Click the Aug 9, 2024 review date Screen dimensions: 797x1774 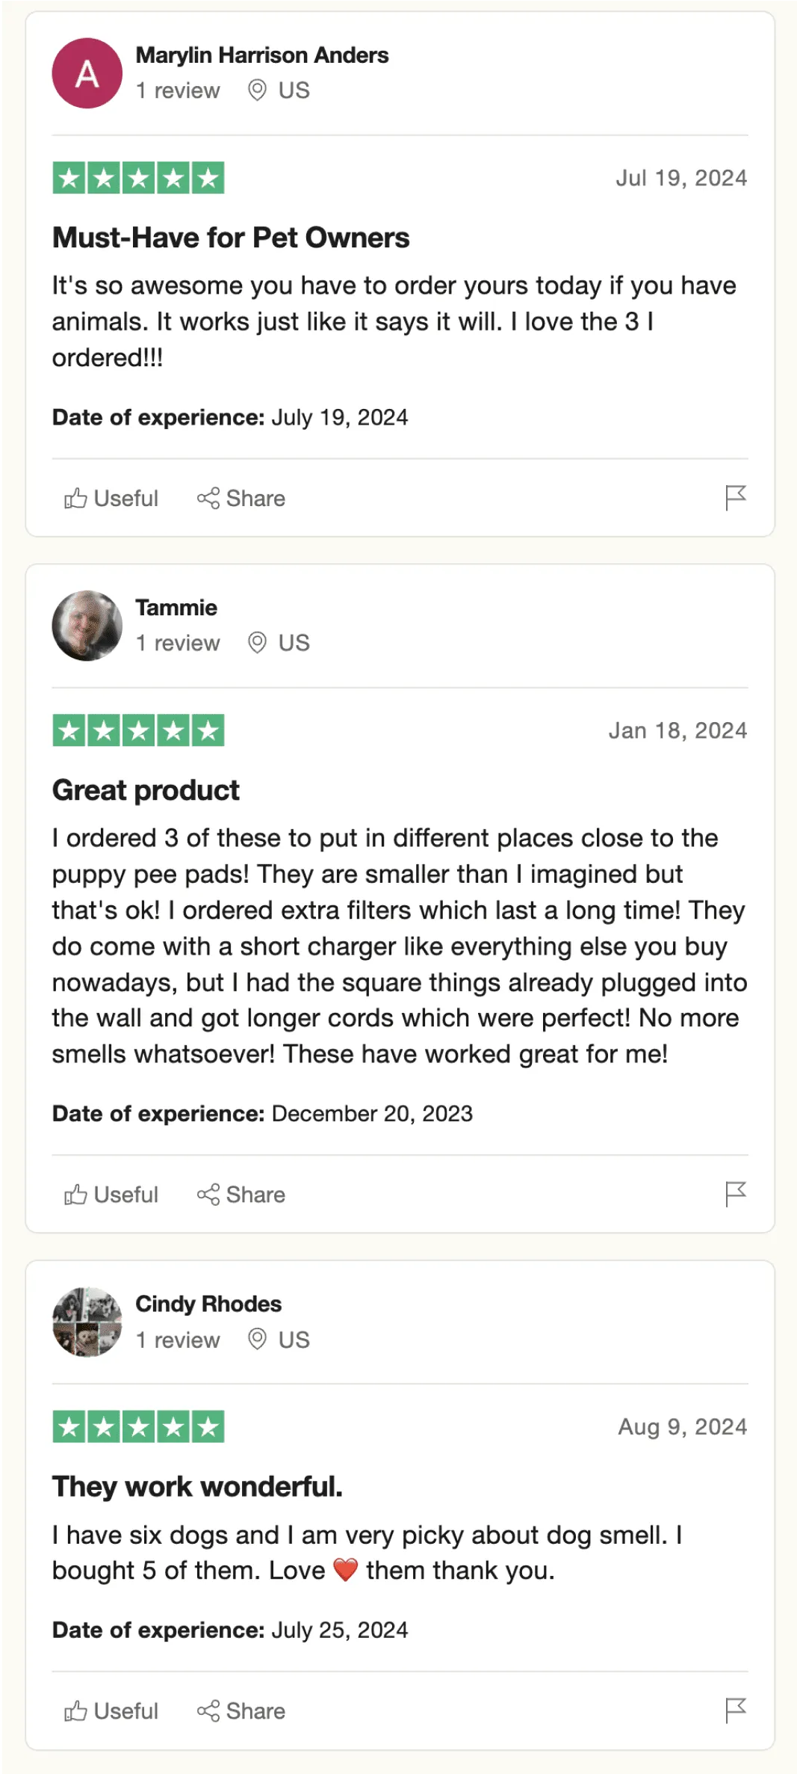pyautogui.click(x=682, y=1426)
